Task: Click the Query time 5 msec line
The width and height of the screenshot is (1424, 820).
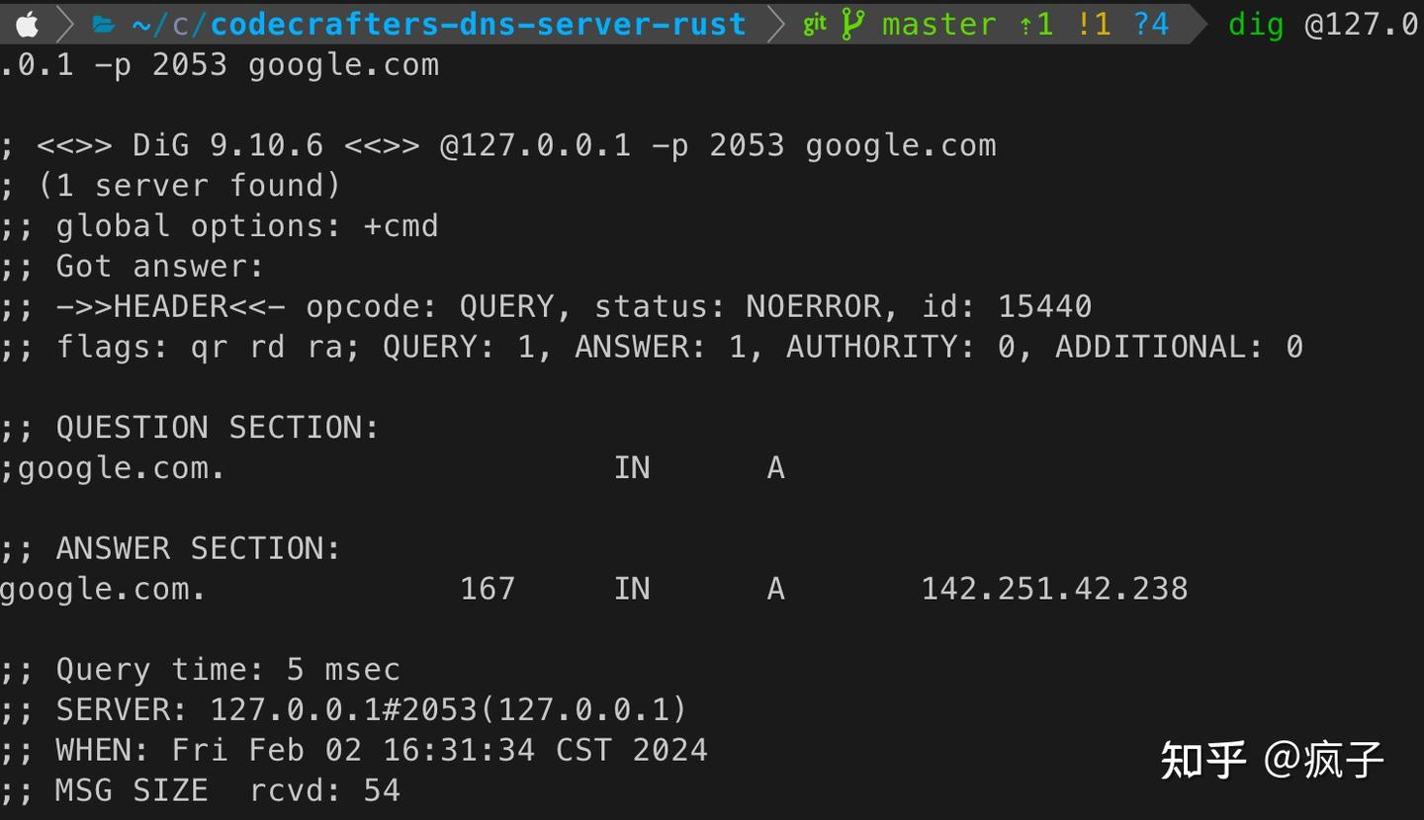Action: click(227, 670)
